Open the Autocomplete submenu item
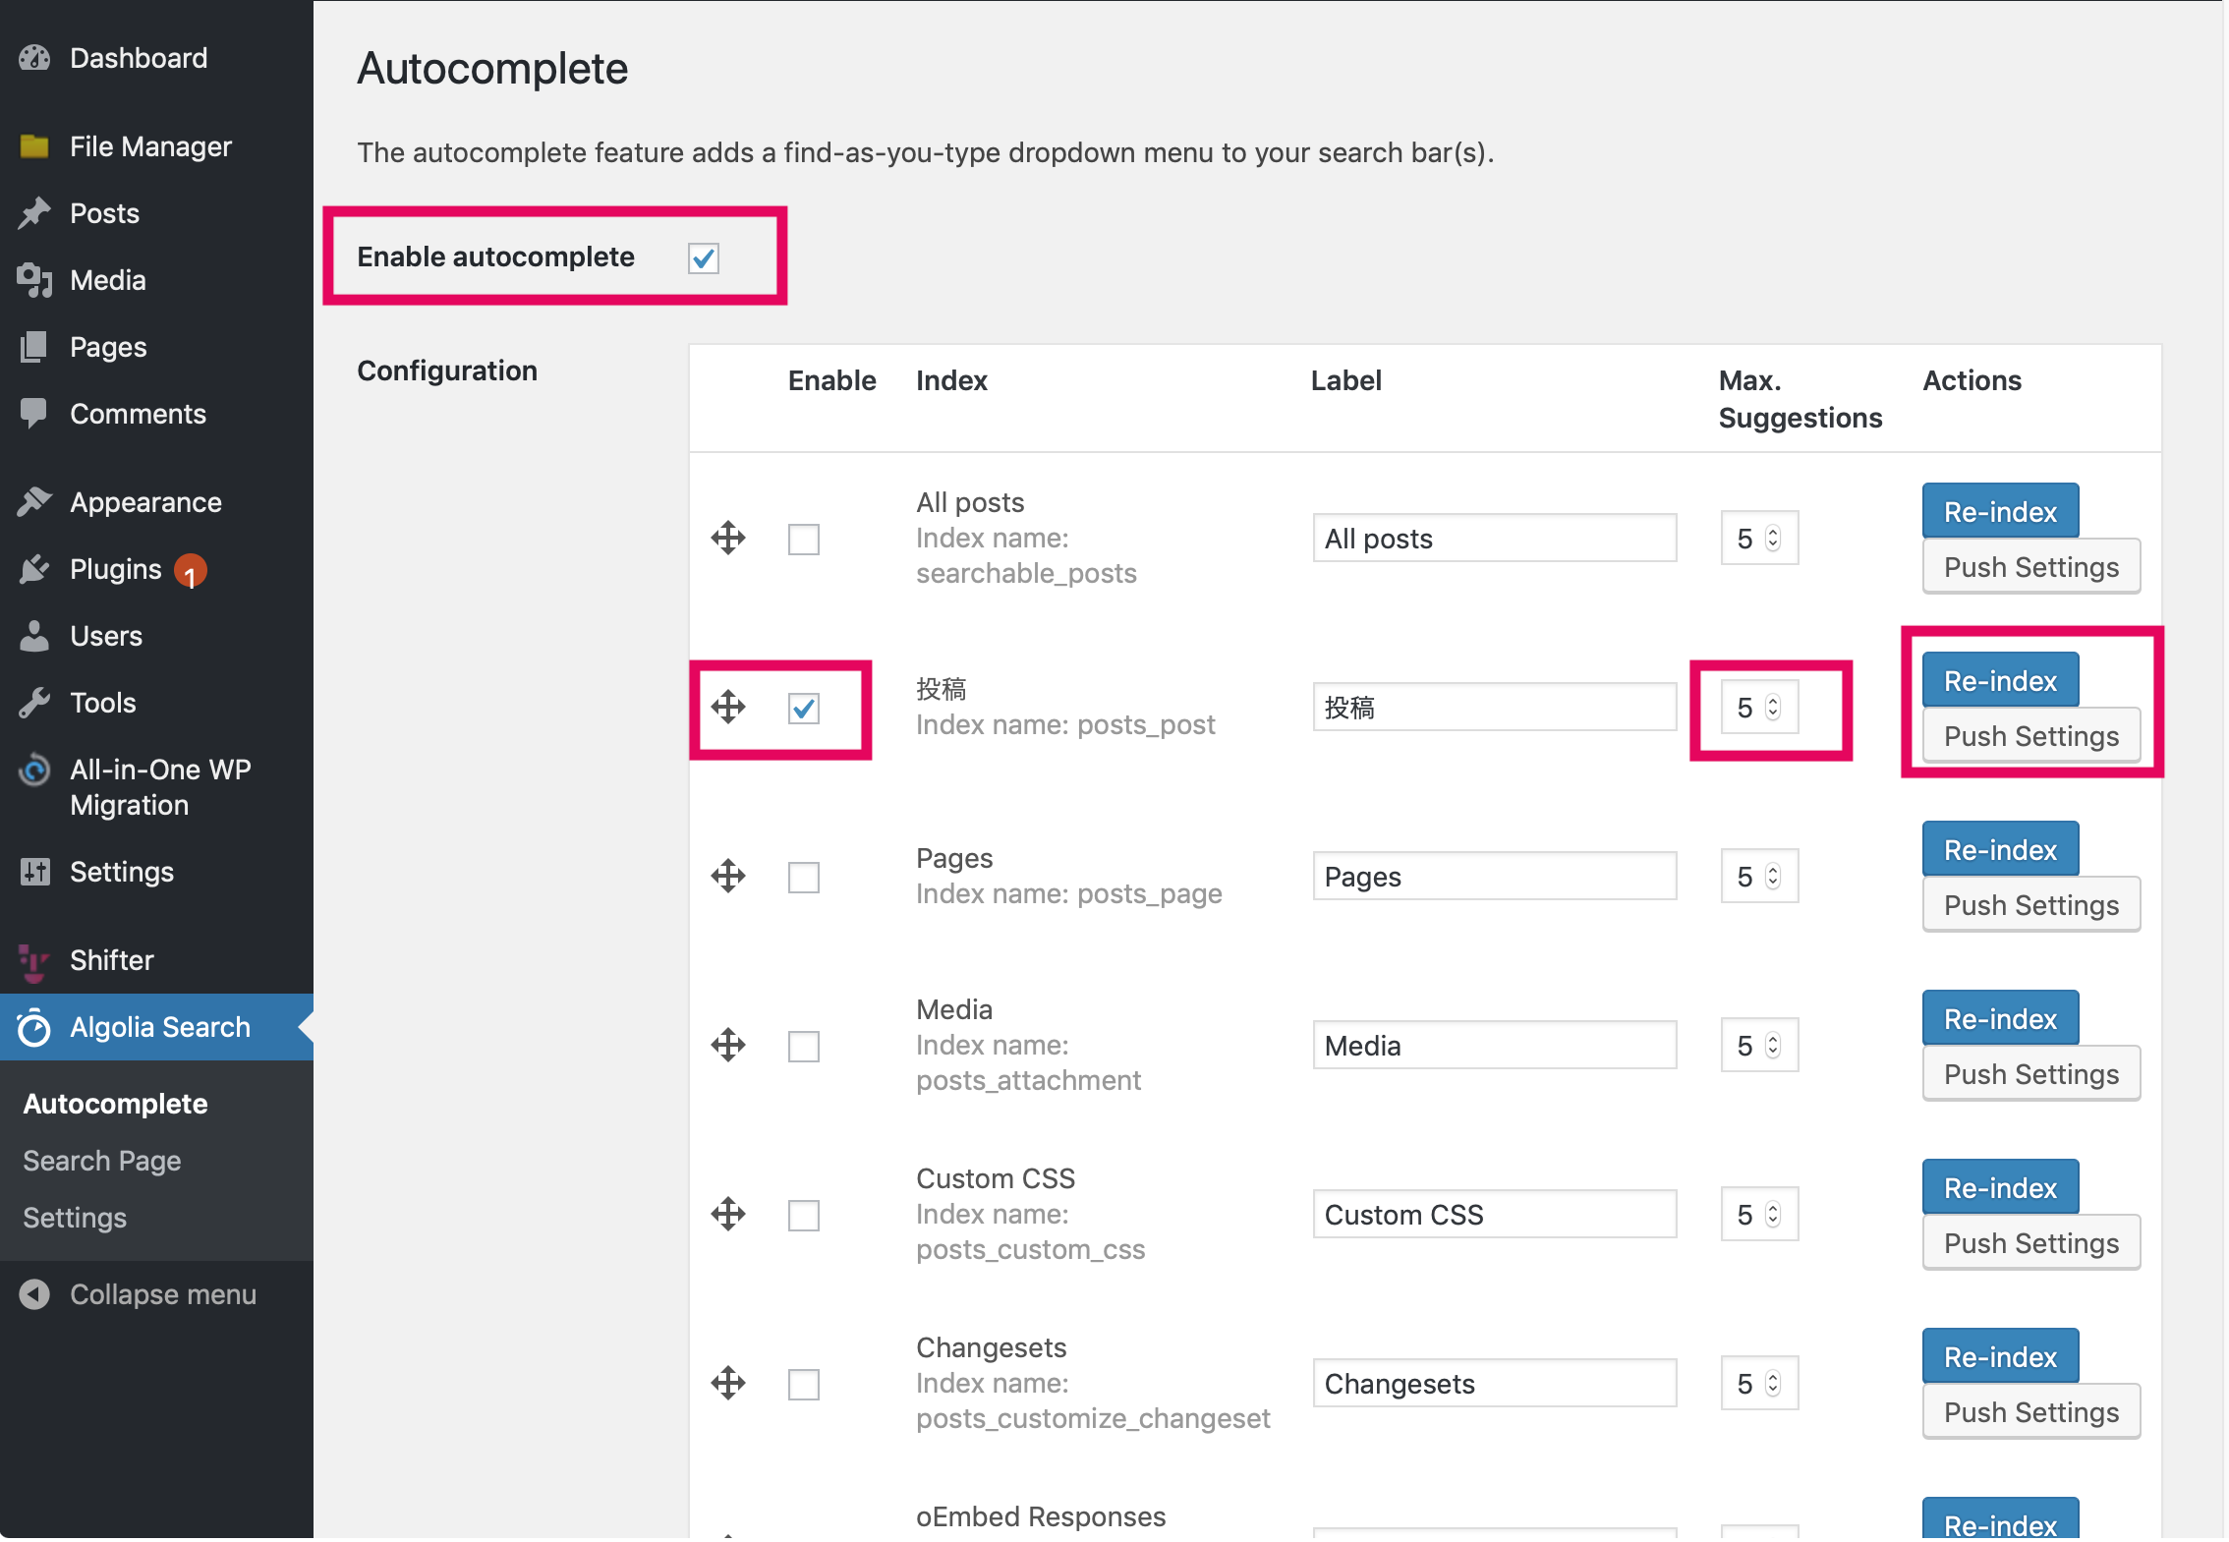 pyautogui.click(x=116, y=1104)
